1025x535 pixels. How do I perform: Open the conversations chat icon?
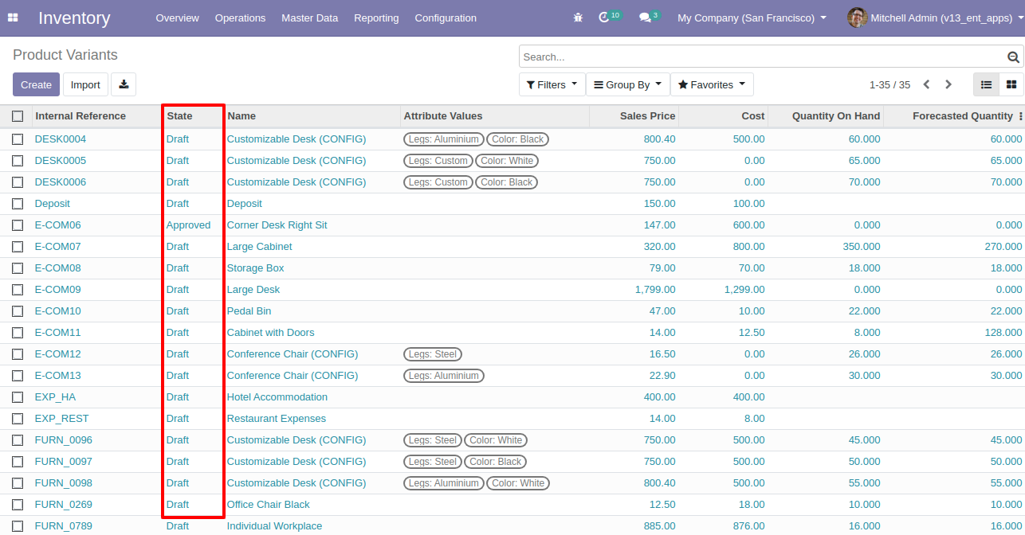[645, 18]
